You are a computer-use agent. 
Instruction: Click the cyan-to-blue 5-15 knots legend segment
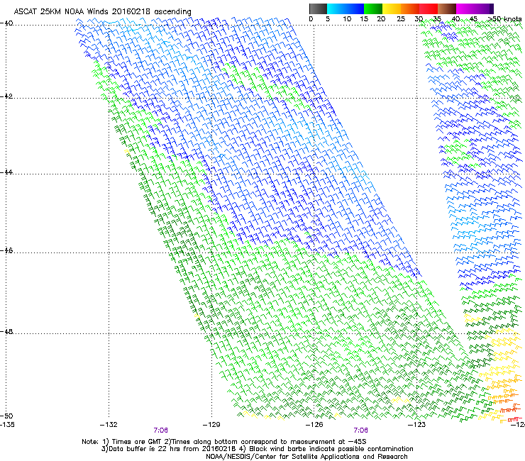[346, 9]
